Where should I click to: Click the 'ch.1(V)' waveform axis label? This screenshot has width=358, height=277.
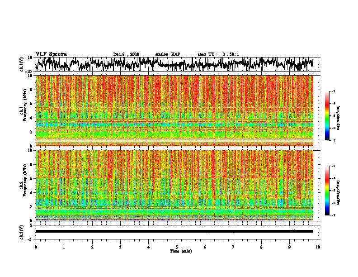click(x=22, y=64)
